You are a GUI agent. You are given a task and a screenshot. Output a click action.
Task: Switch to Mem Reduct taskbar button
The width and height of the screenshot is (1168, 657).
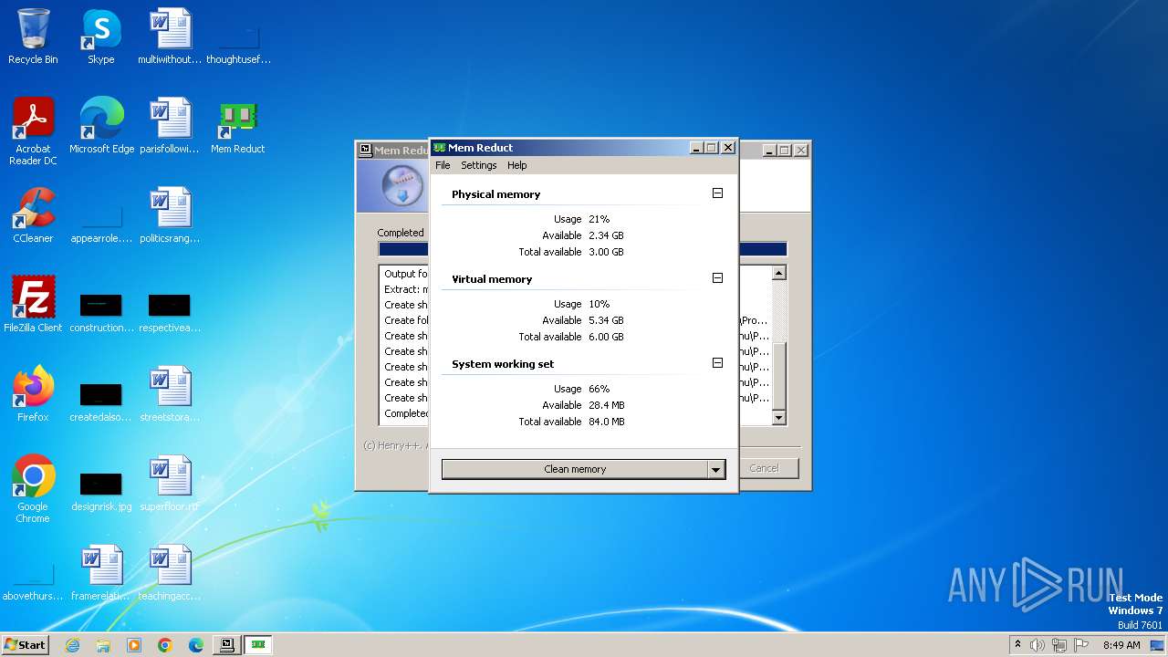pyautogui.click(x=258, y=645)
